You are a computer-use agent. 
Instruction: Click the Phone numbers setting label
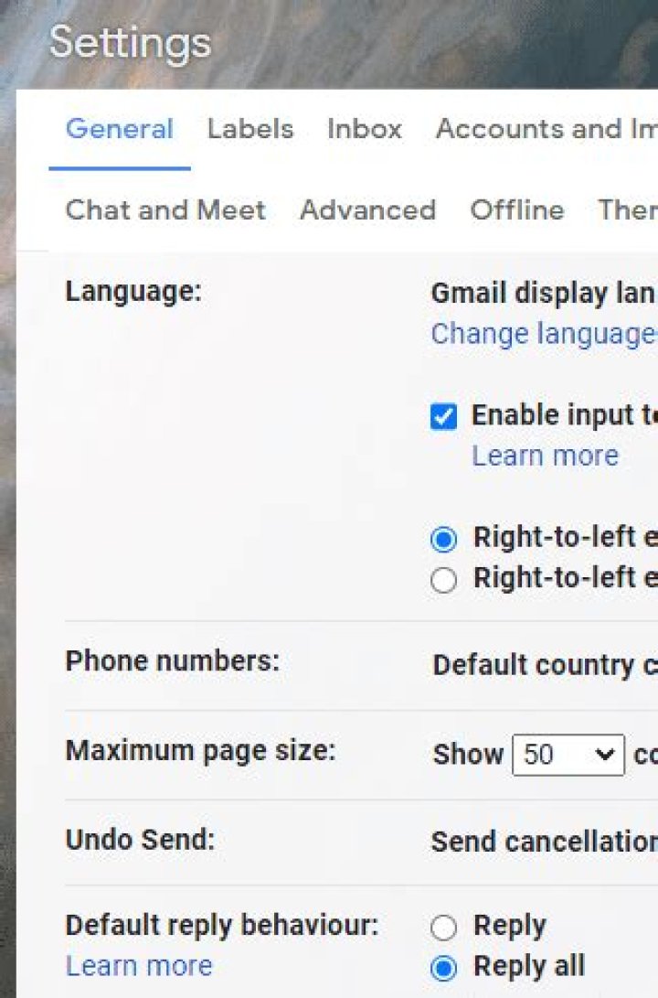tap(172, 660)
